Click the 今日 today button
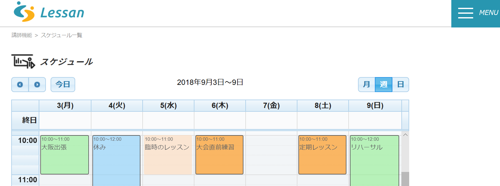Viewport: 500px width, 186px height. pos(63,85)
